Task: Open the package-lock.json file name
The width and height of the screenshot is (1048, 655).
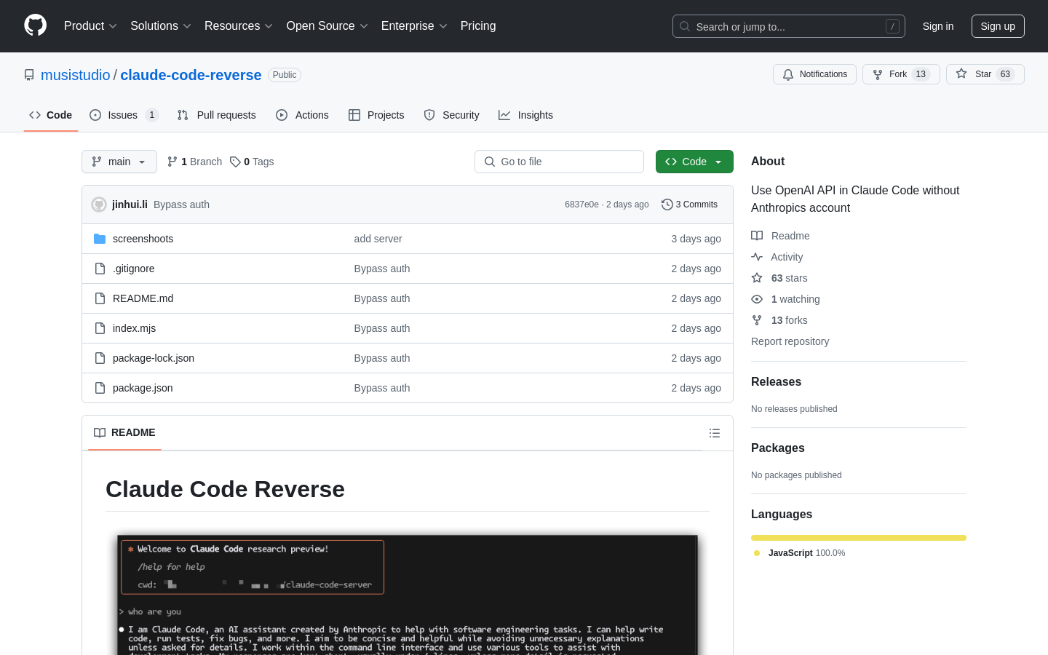Action: 154,358
